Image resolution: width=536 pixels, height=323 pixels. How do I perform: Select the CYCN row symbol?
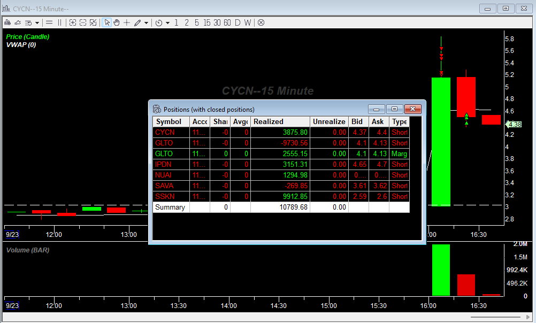tap(165, 132)
